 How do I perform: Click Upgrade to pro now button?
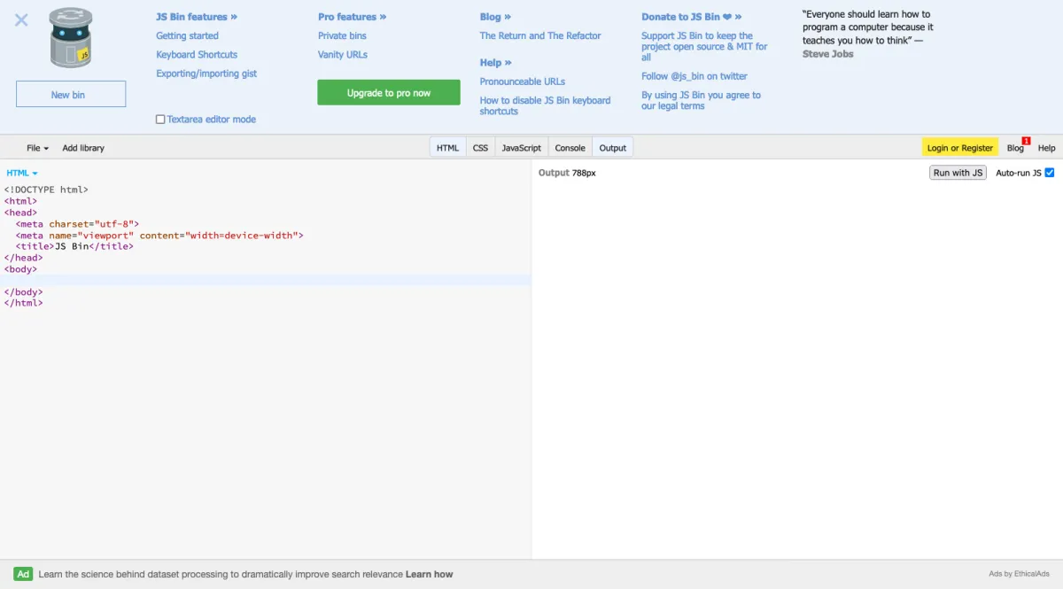pyautogui.click(x=389, y=93)
